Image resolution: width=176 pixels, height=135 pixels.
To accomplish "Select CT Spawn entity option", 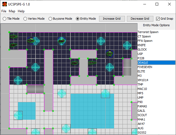I will point(156,36).
